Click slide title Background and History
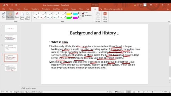The height and width of the screenshot is (96, 171). (x=95, y=33)
